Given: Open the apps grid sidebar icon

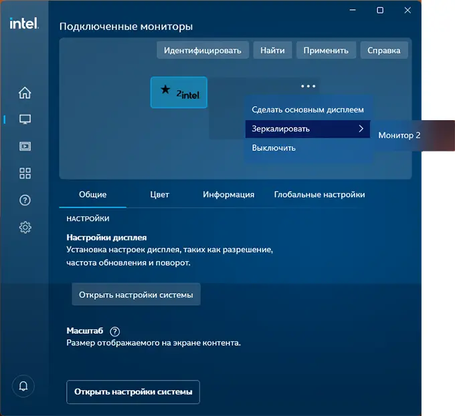Looking at the screenshot, I should point(25,173).
